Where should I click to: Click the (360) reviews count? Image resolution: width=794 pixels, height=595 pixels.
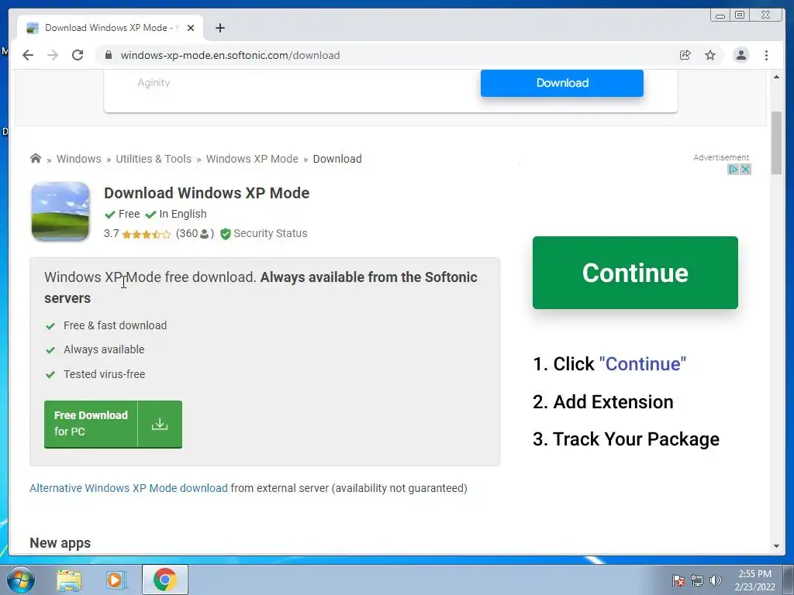point(195,234)
